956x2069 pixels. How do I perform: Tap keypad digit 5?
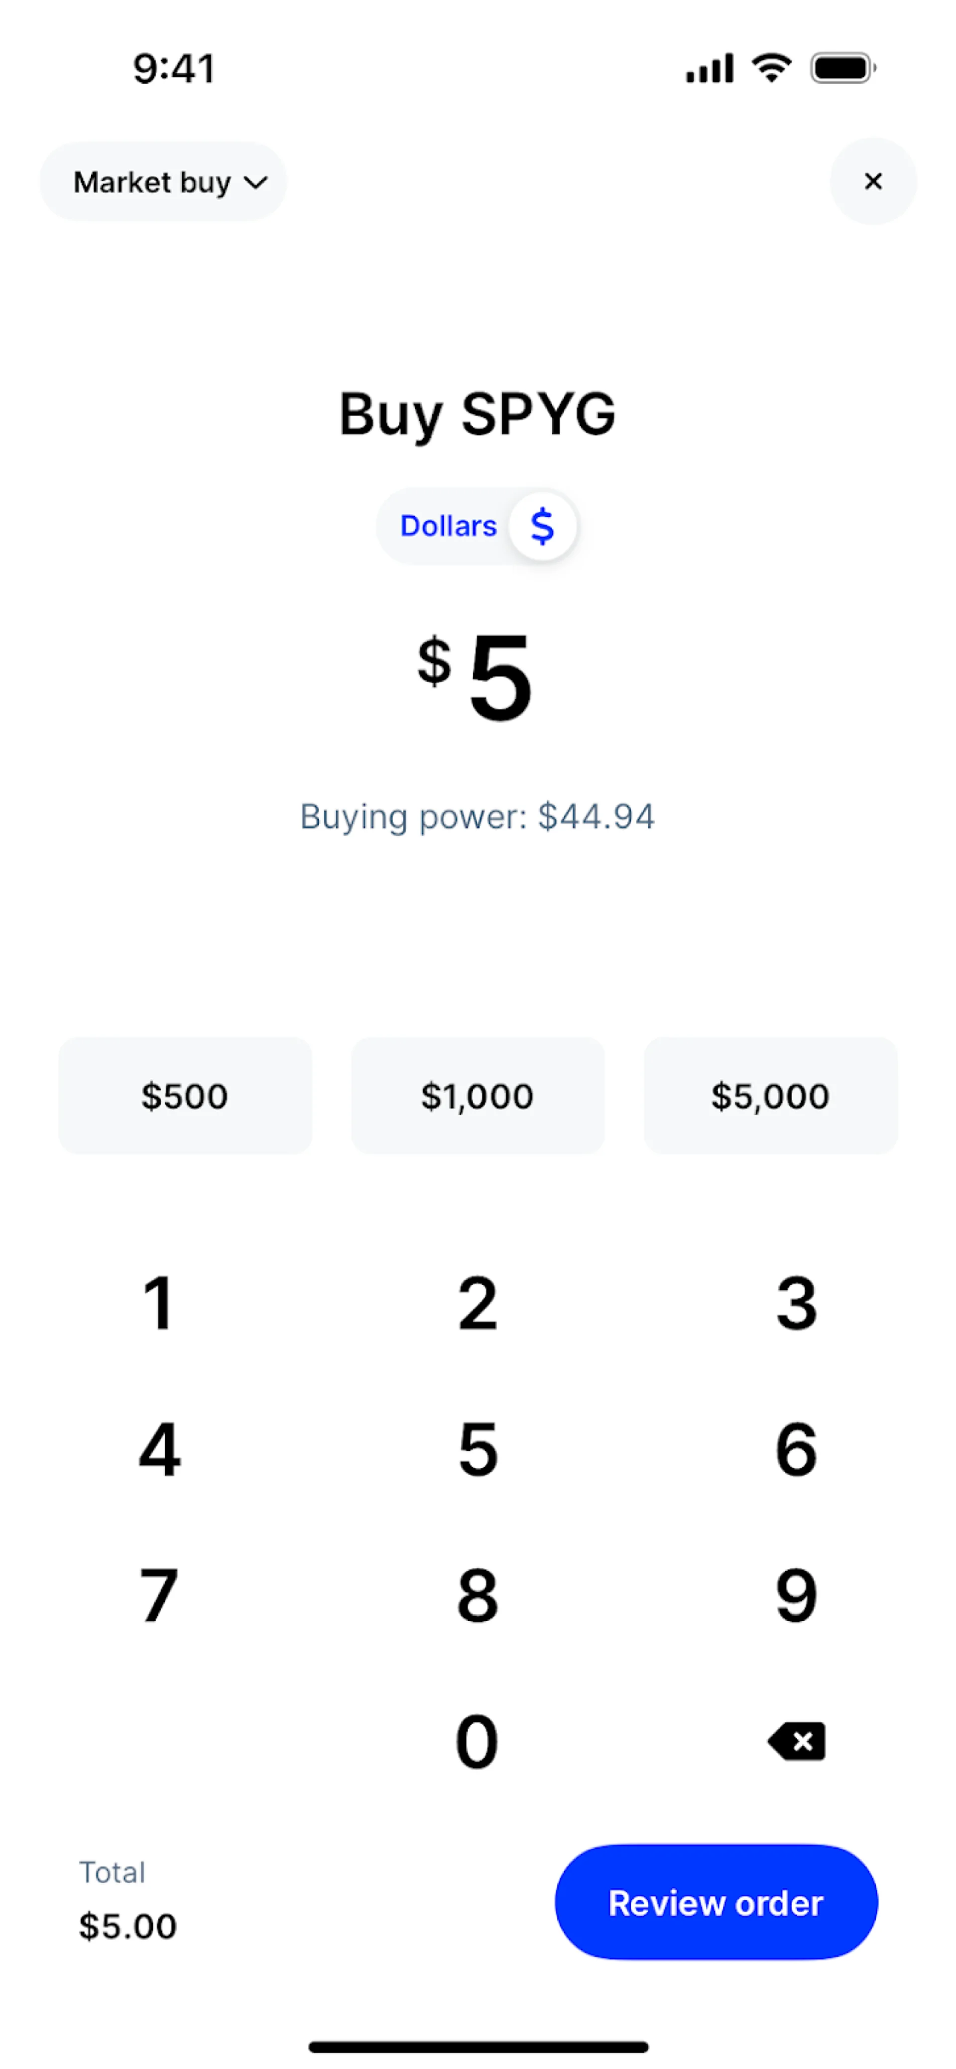478,1449
